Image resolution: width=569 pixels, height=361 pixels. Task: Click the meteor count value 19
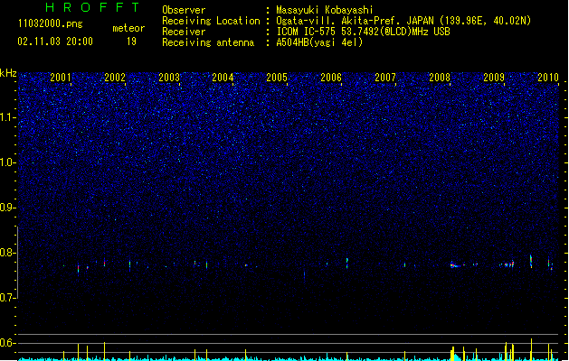(x=131, y=42)
